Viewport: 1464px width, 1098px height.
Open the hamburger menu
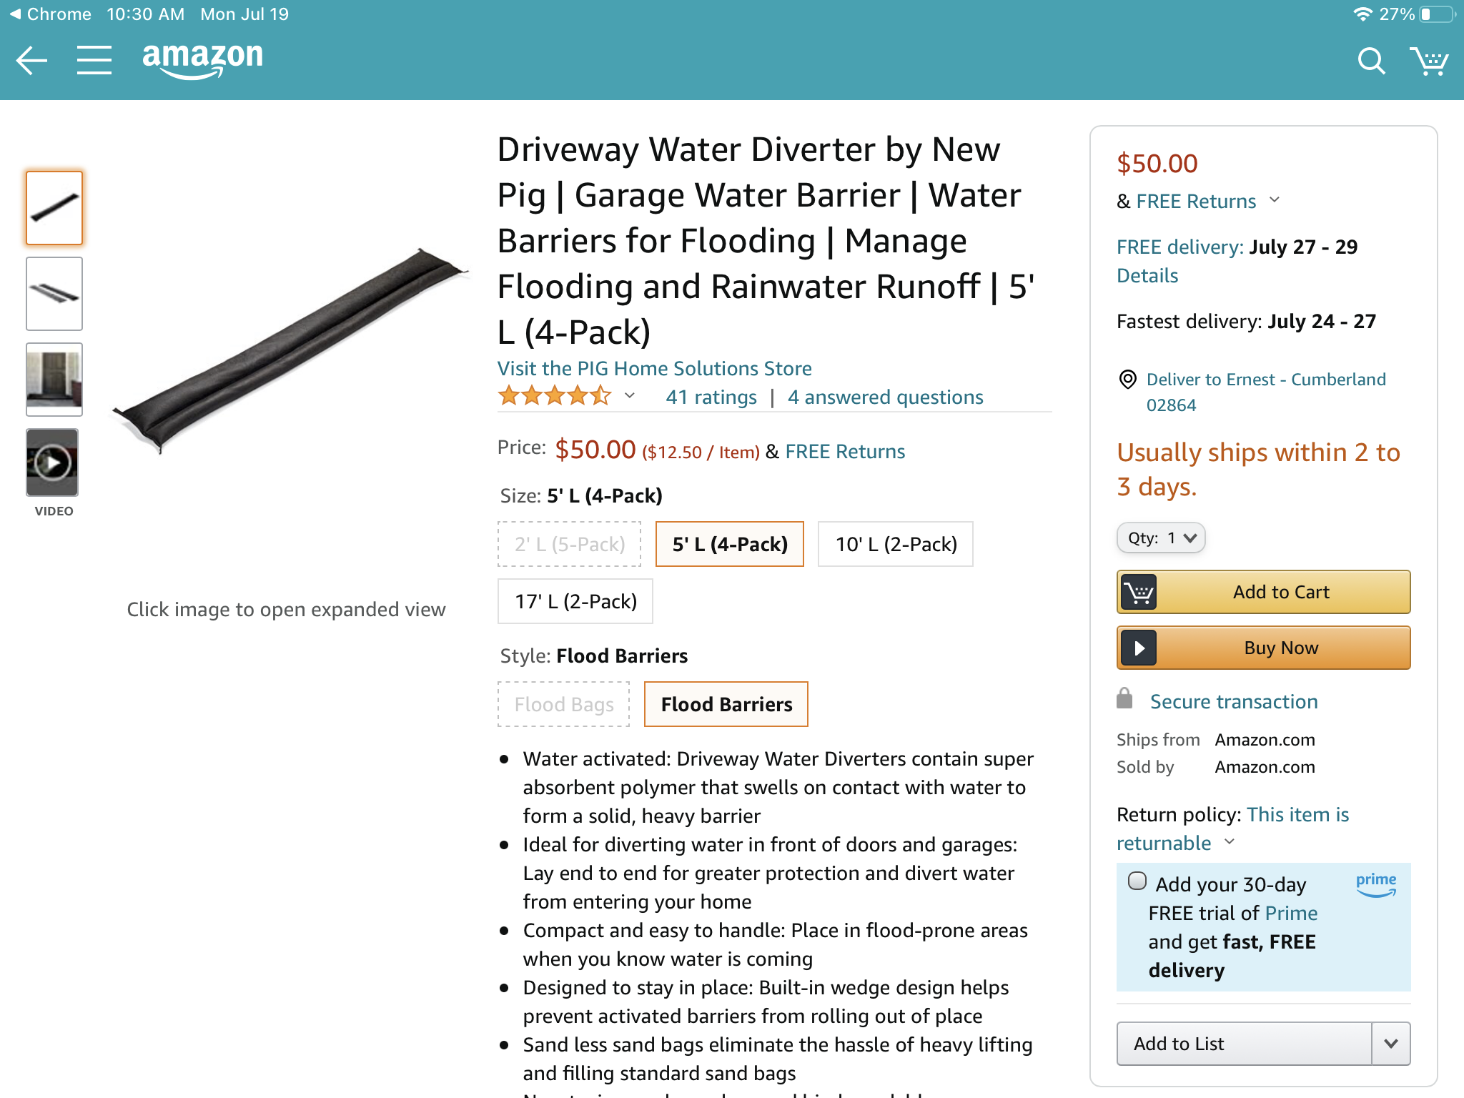tap(94, 60)
